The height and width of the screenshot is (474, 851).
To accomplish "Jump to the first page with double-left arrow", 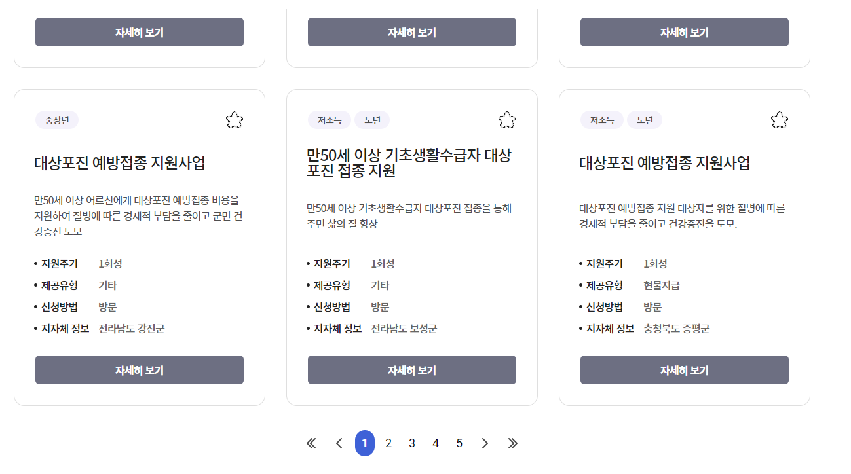I will tap(311, 443).
